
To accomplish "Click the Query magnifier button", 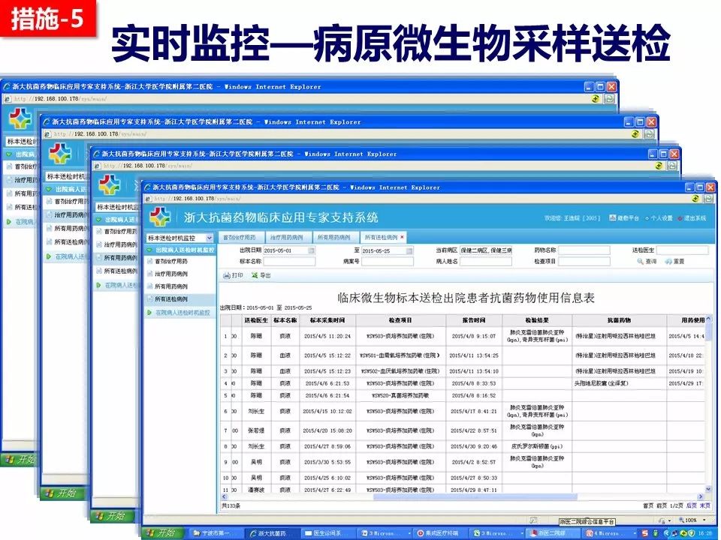I will pos(646,261).
